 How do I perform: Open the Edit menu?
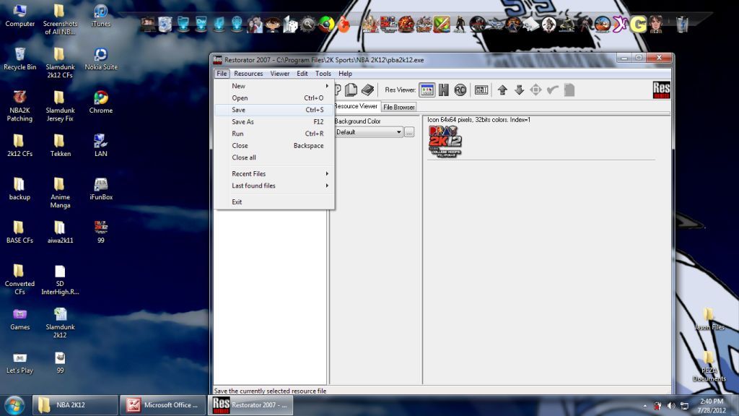(x=302, y=74)
